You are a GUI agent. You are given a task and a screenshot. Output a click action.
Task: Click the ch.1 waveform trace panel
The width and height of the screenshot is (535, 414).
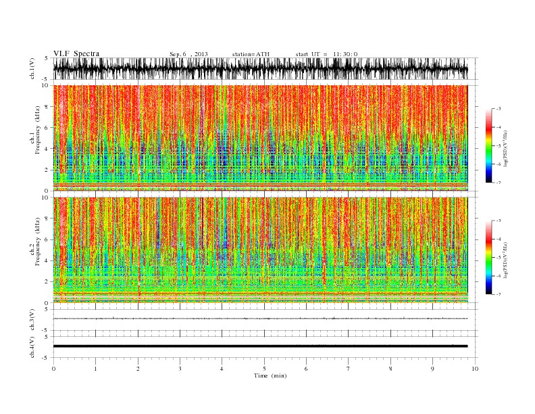[x=265, y=68]
